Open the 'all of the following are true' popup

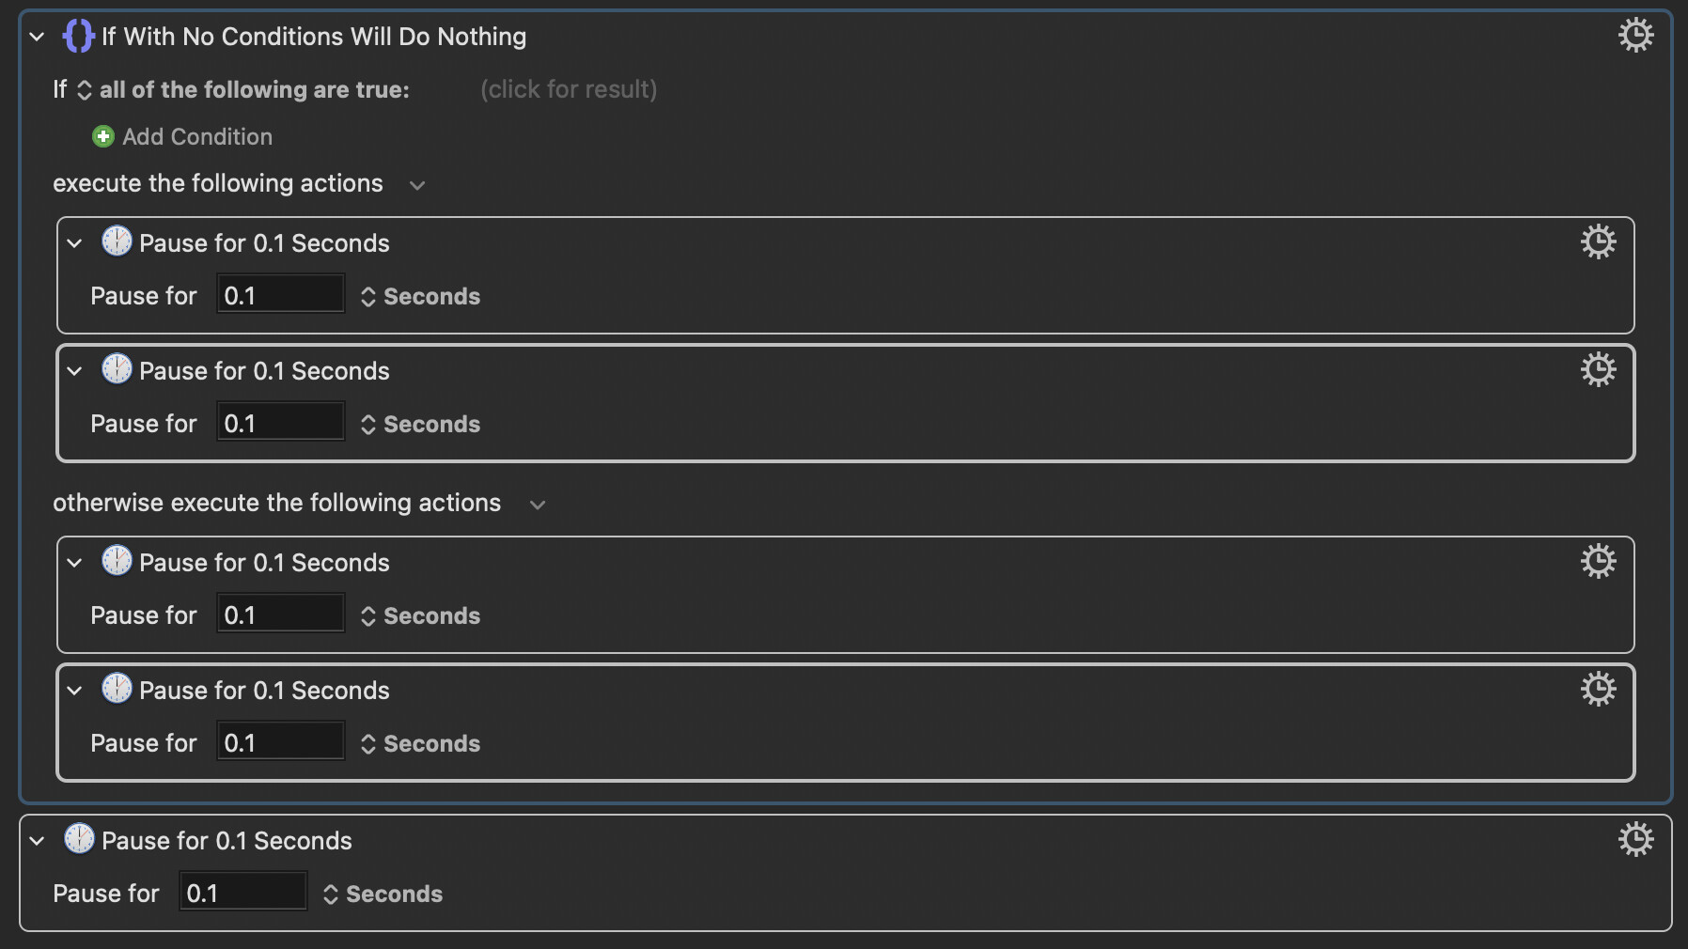244,89
